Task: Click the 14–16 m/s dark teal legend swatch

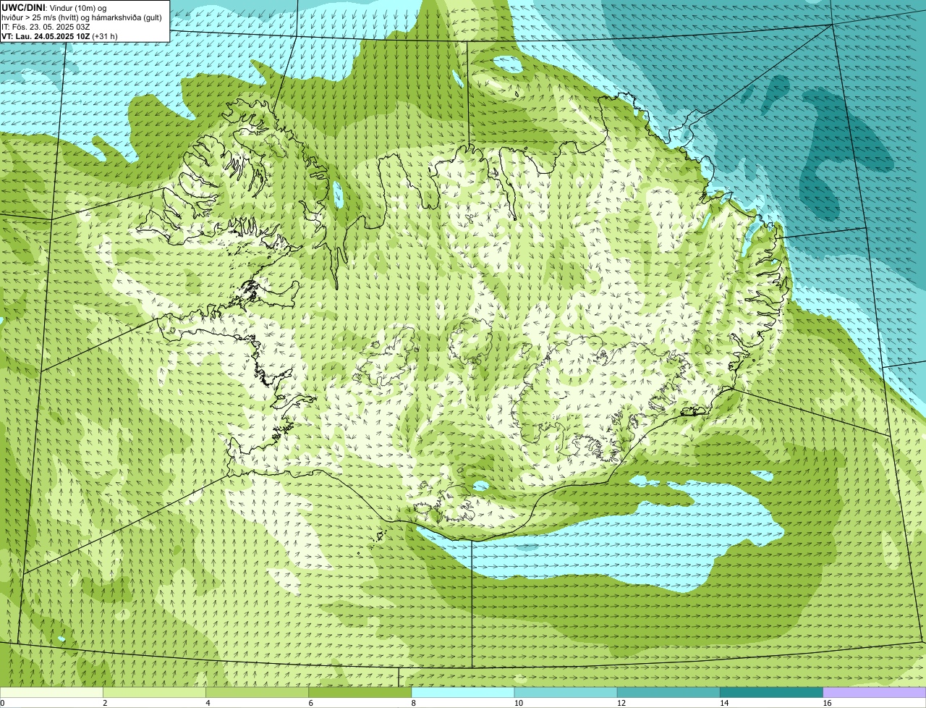Action: [772, 692]
